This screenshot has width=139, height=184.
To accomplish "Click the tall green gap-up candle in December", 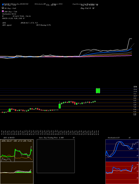I will coord(60,106).
